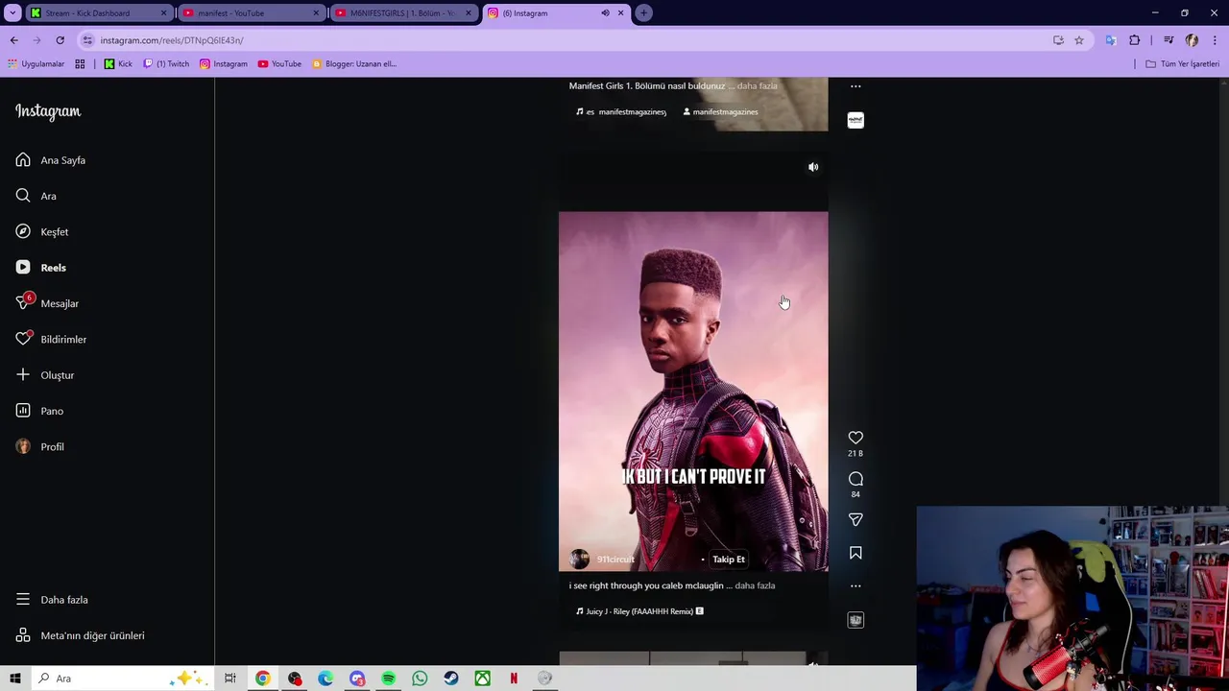The width and height of the screenshot is (1229, 691).
Task: Open the YouTube bookmark
Action: click(x=279, y=64)
